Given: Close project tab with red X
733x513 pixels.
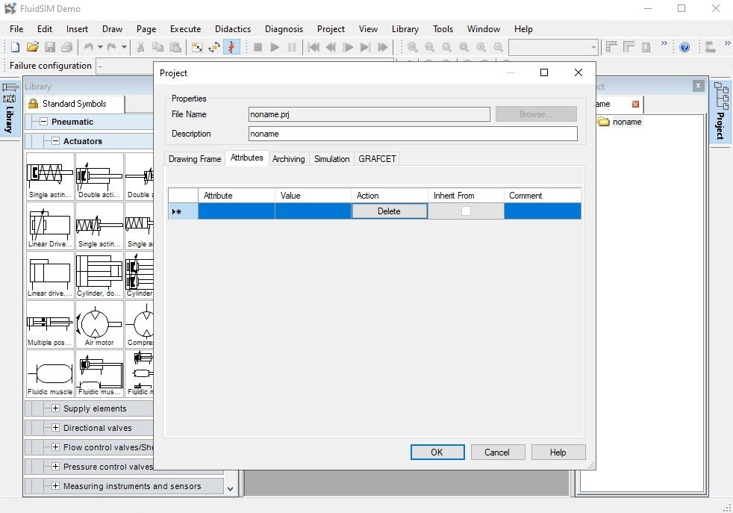Looking at the screenshot, I should pos(634,105).
